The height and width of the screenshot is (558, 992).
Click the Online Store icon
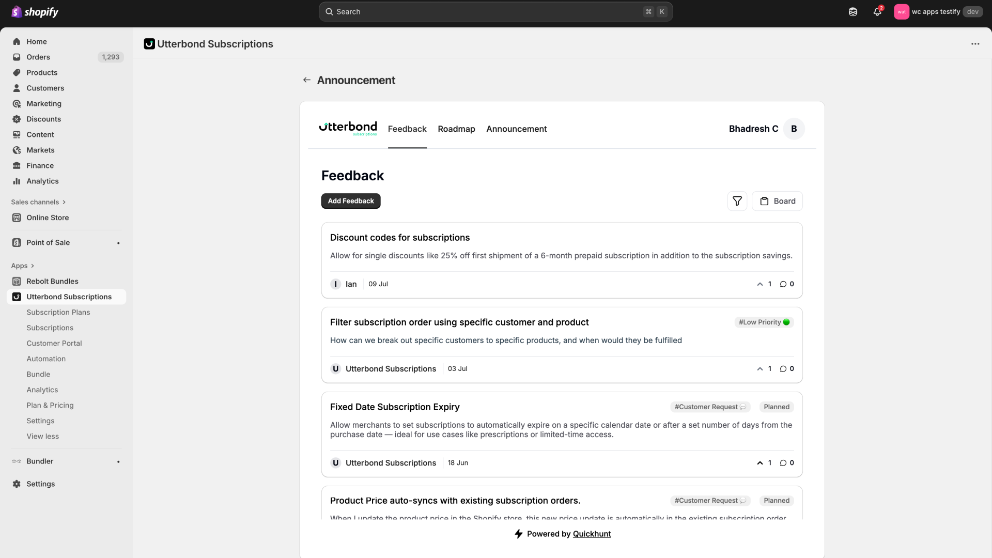[x=17, y=218]
